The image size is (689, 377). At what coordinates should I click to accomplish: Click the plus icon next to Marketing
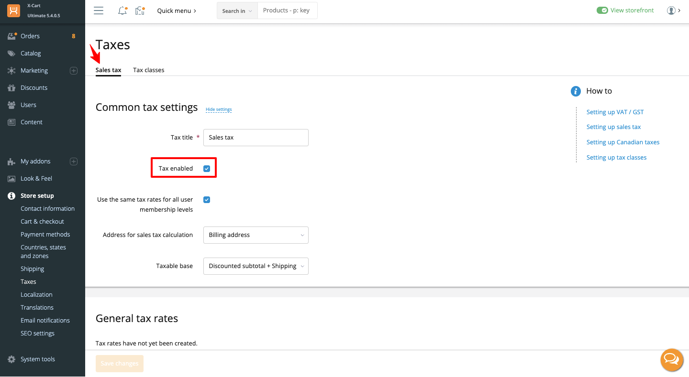tap(74, 71)
